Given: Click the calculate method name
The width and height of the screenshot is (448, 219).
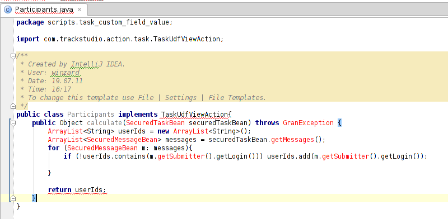Looking at the screenshot, I should (x=104, y=123).
